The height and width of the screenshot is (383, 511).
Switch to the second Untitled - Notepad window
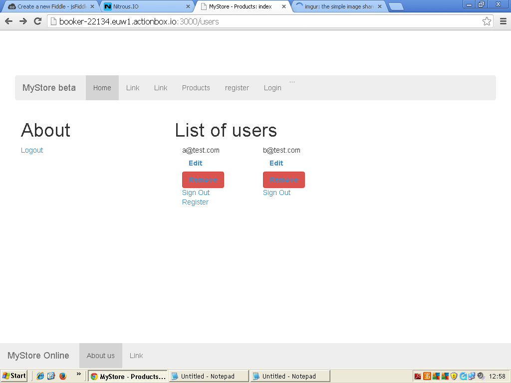click(x=290, y=376)
